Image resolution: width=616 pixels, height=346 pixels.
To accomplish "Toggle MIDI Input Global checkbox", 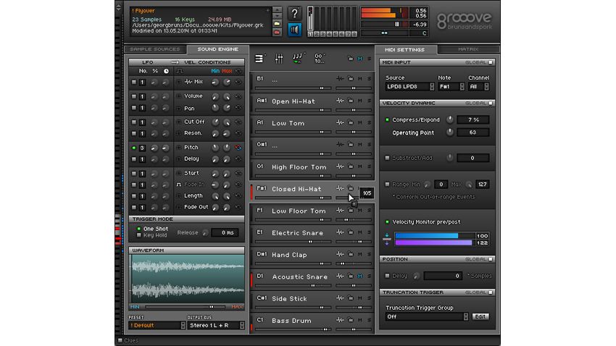I will tap(491, 62).
